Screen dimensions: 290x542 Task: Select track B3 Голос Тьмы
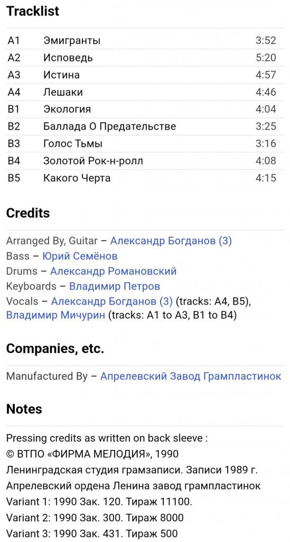145,144
